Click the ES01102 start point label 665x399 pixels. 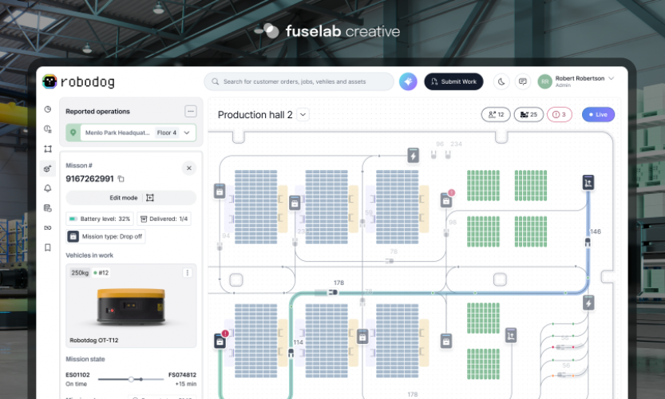click(x=77, y=375)
